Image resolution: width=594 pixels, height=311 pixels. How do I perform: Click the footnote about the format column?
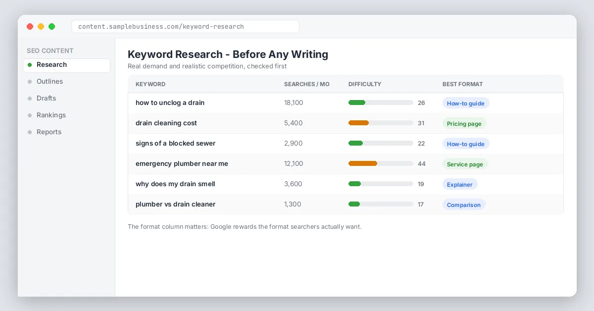click(245, 227)
